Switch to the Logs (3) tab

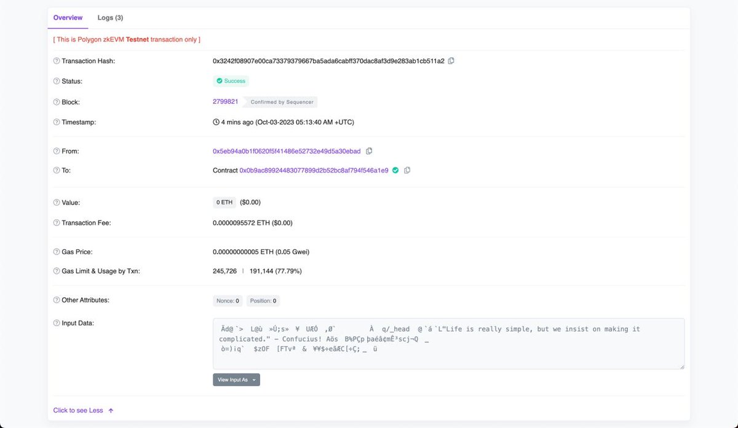(109, 17)
